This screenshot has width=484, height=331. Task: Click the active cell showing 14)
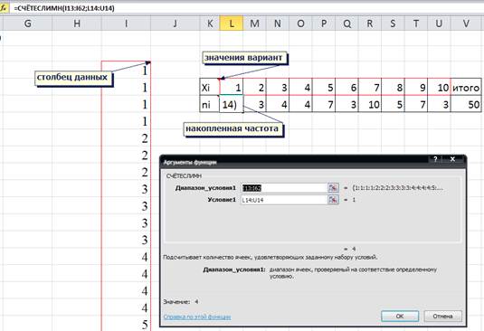[232, 104]
